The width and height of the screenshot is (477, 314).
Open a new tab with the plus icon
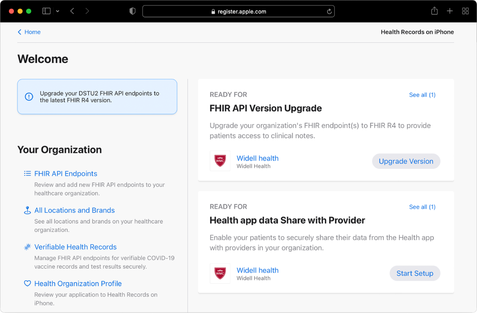point(450,11)
